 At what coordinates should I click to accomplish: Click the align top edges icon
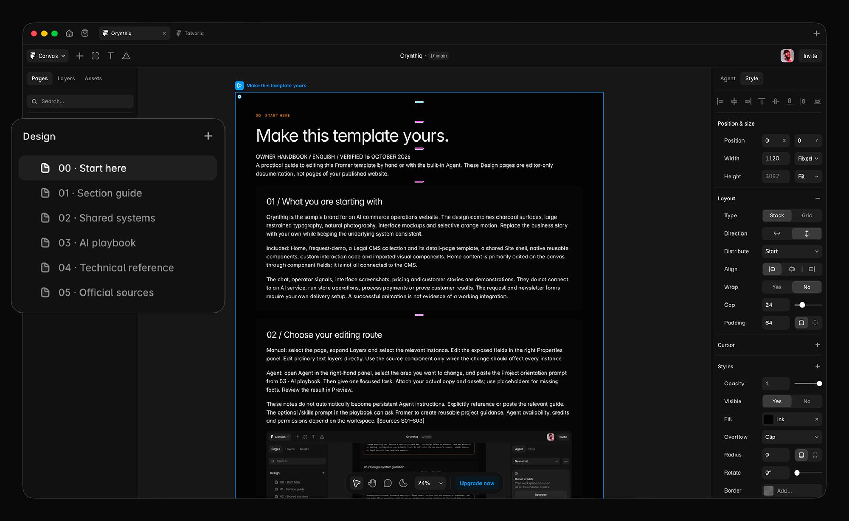pyautogui.click(x=762, y=101)
